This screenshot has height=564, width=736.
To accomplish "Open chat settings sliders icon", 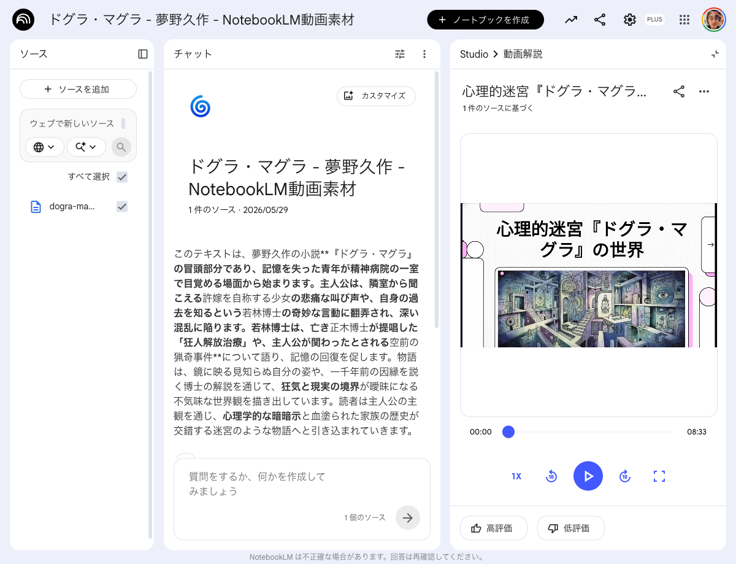I will pos(400,54).
